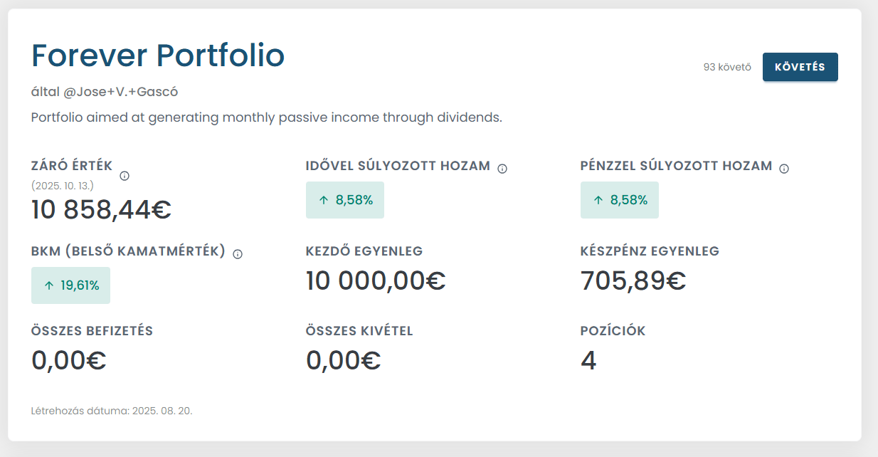Click the Kezdő egyenleg amount 10 000,00€

pyautogui.click(x=376, y=281)
